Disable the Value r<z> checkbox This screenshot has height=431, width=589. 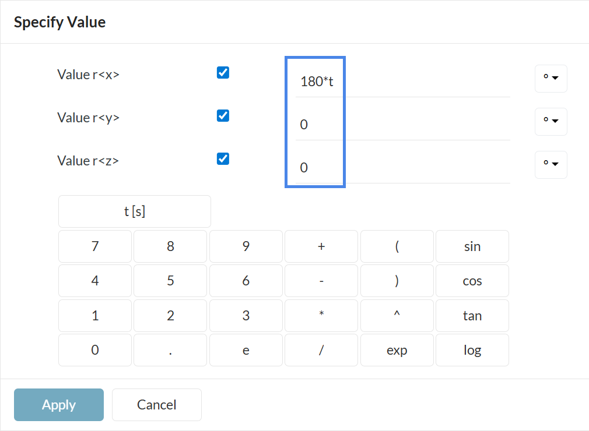223,159
